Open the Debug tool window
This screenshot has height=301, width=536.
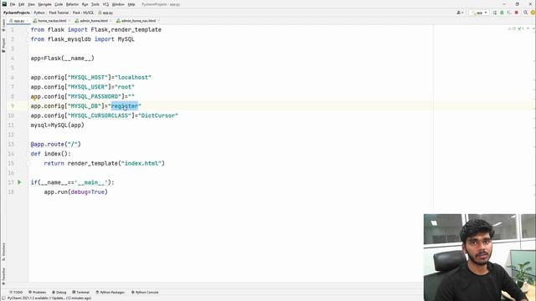(x=59, y=292)
